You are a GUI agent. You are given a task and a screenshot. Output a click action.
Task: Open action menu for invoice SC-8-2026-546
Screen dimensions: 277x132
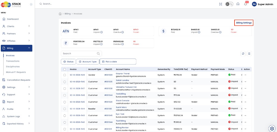point(245,82)
